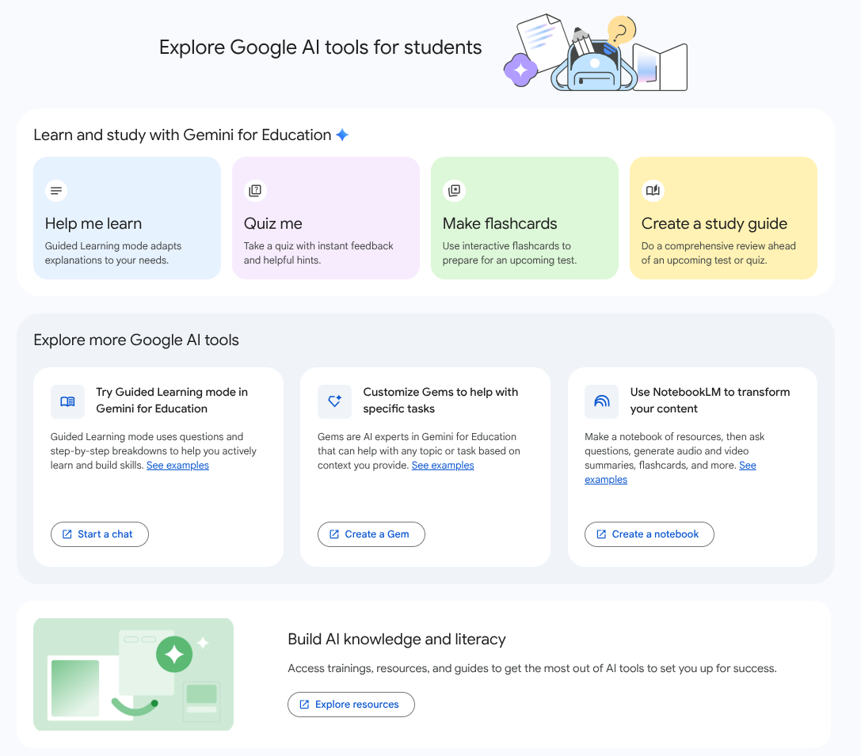Click the Create a notebook button
Image resolution: width=861 pixels, height=756 pixels.
point(649,534)
